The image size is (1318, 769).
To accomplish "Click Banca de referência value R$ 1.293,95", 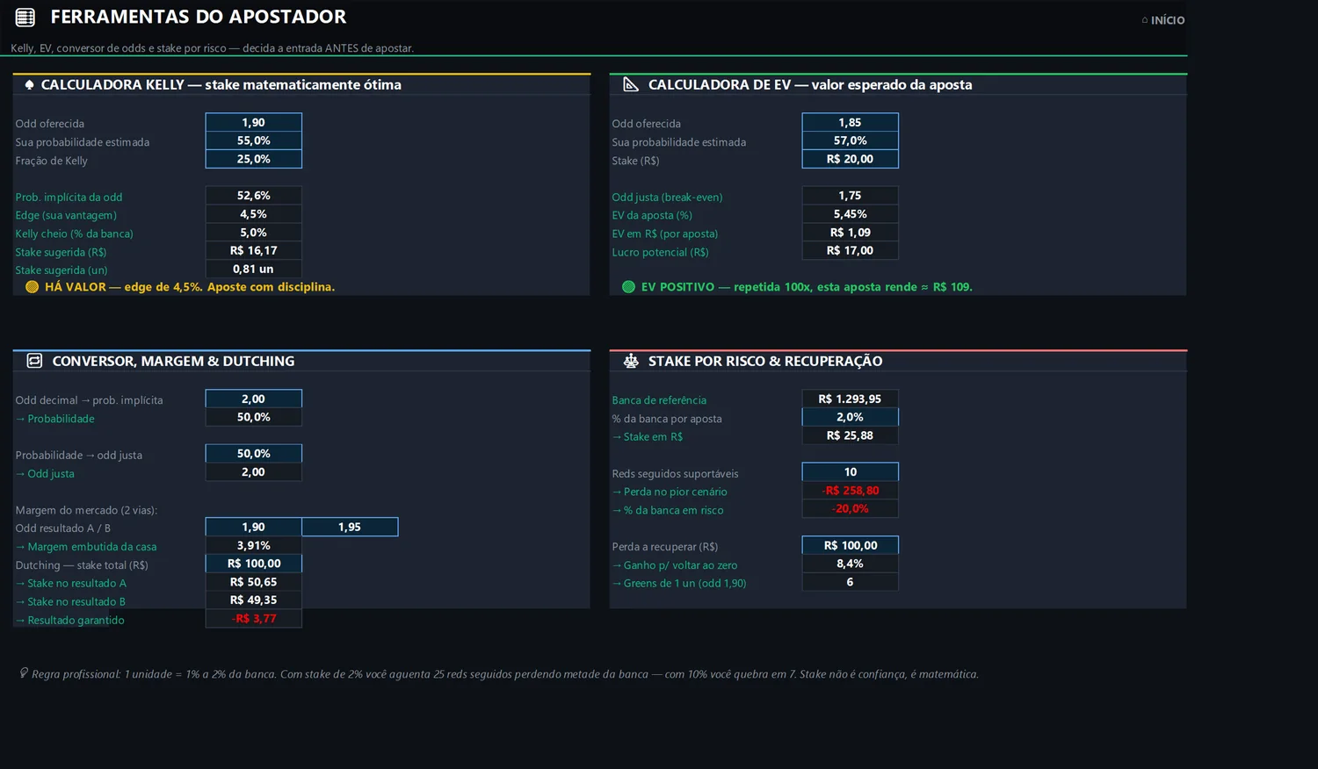I will (x=851, y=399).
